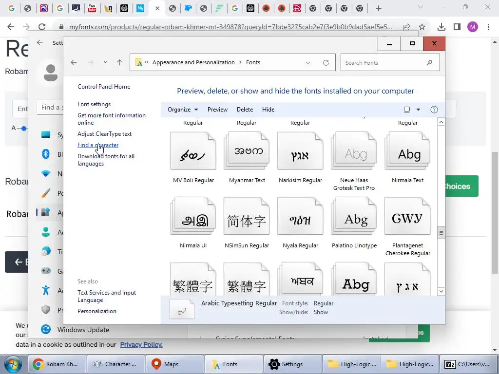Click Download fonts for all languages
This screenshot has width=499, height=374.
click(x=106, y=160)
